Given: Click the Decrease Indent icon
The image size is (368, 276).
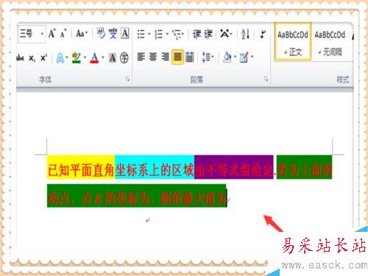Looking at the screenshot, I should [x=197, y=34].
